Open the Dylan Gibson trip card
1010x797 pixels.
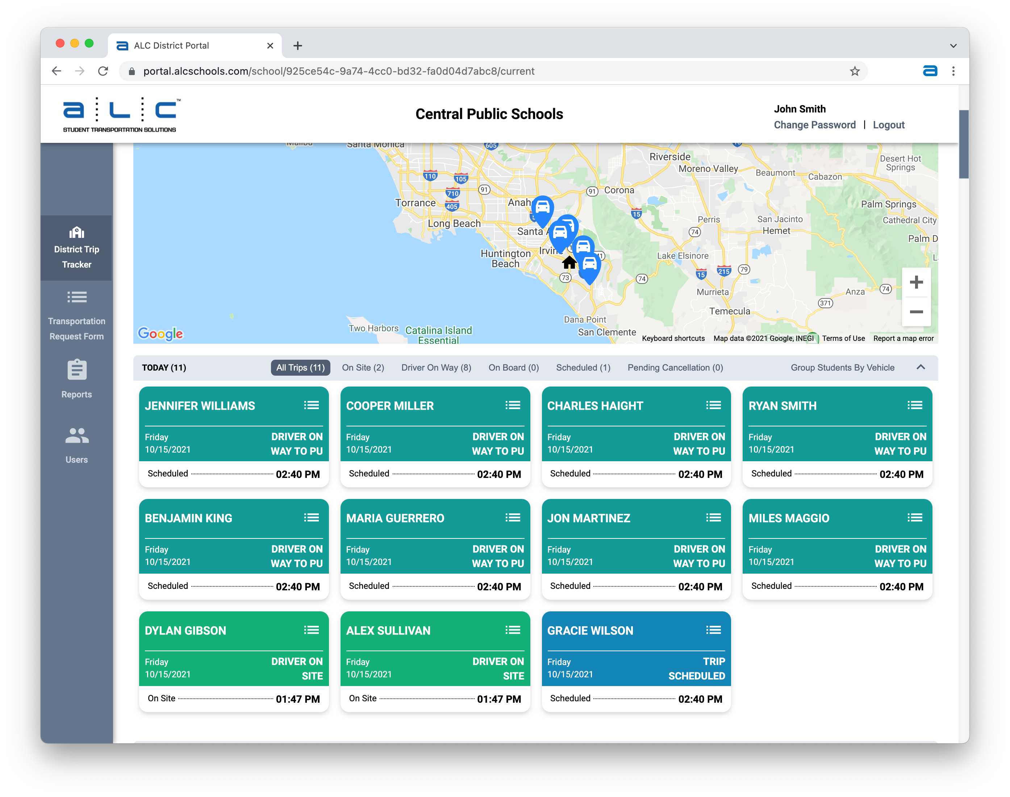(x=234, y=662)
